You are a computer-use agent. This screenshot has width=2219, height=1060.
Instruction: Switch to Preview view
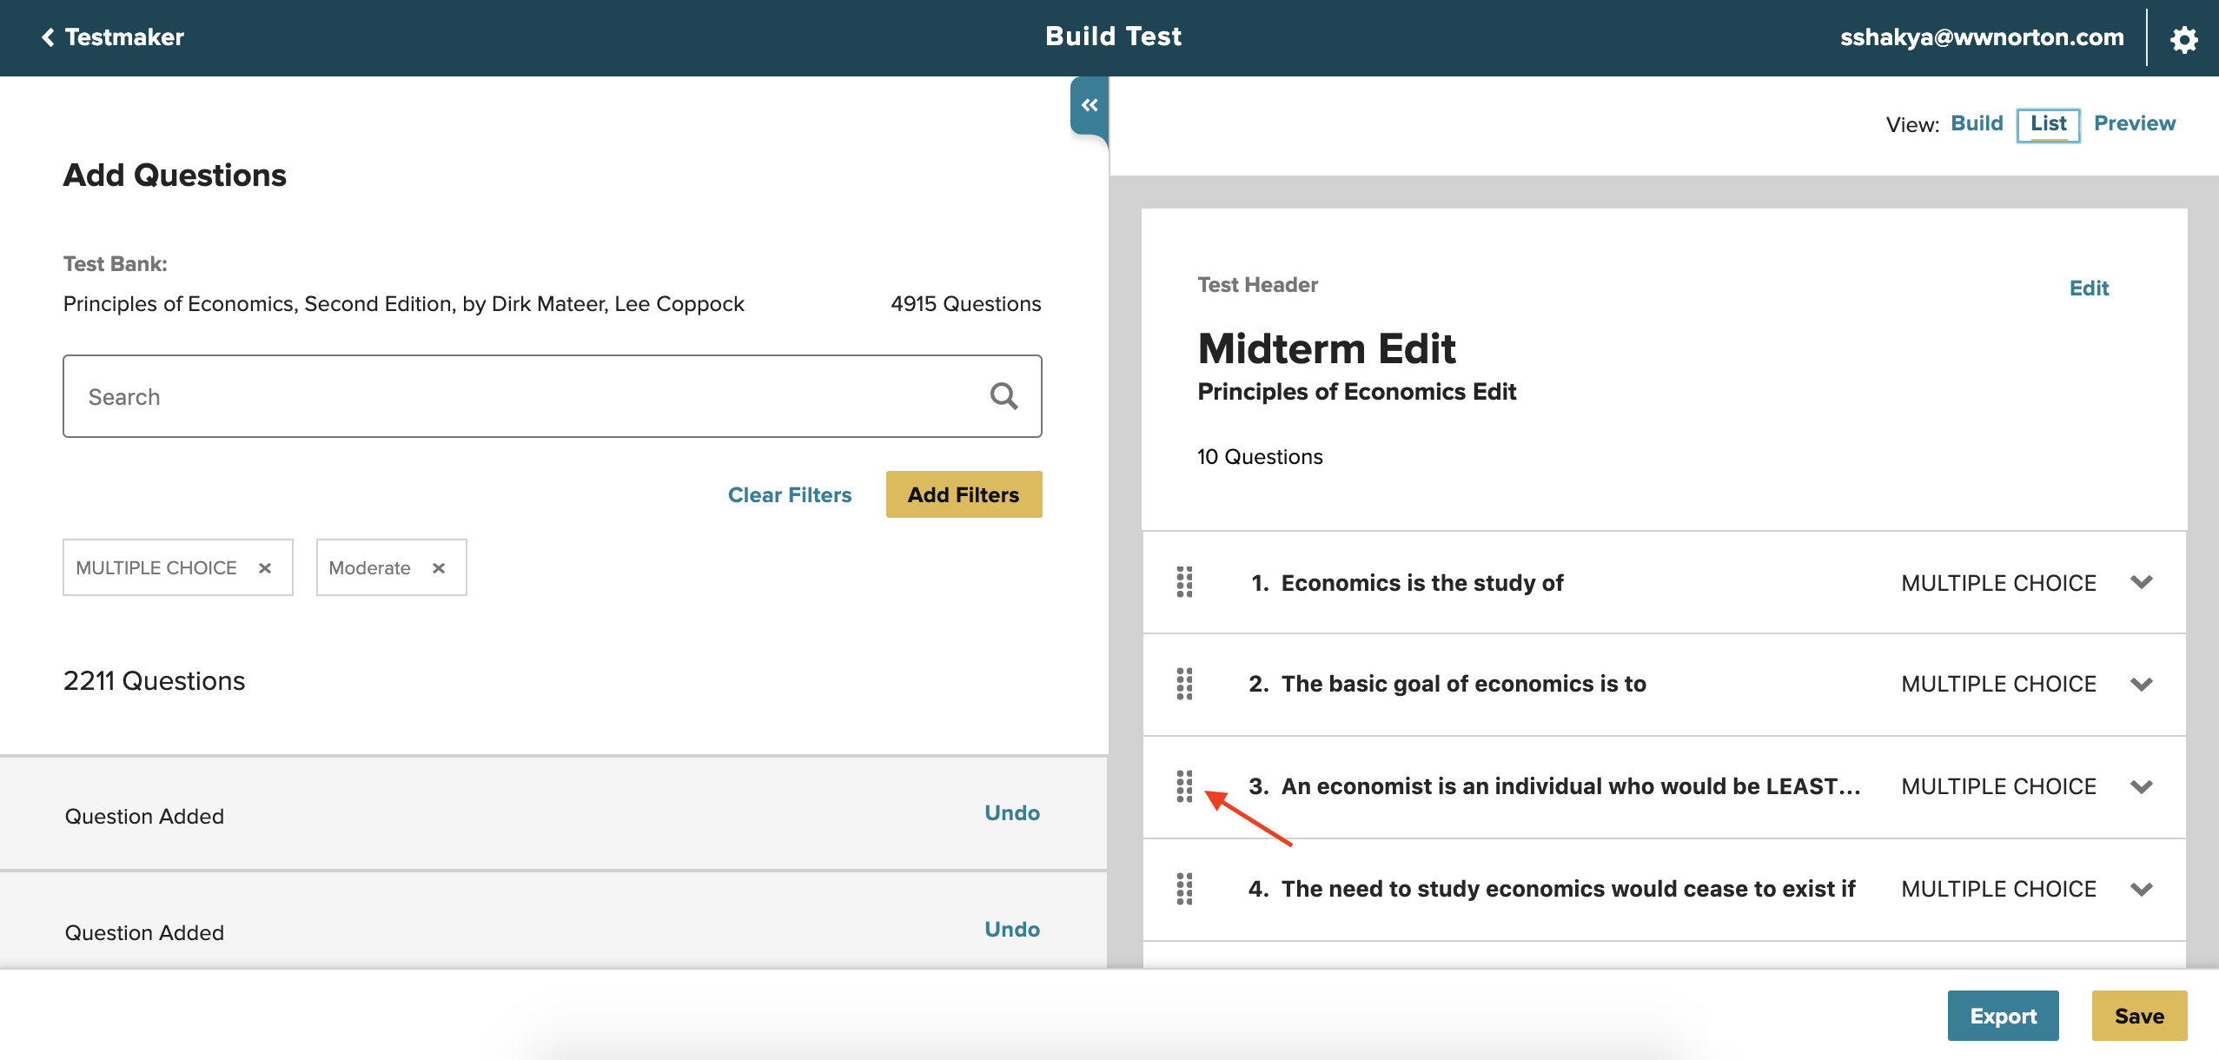click(2134, 123)
